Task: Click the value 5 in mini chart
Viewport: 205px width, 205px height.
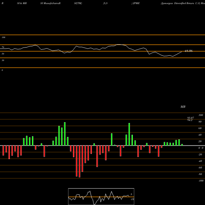Action: click(131, 194)
